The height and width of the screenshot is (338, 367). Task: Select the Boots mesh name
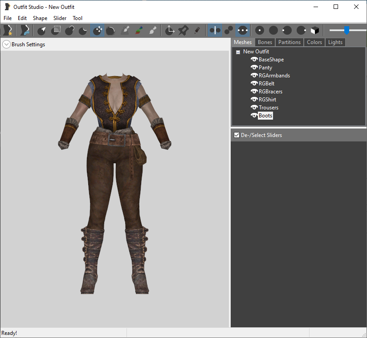(265, 116)
